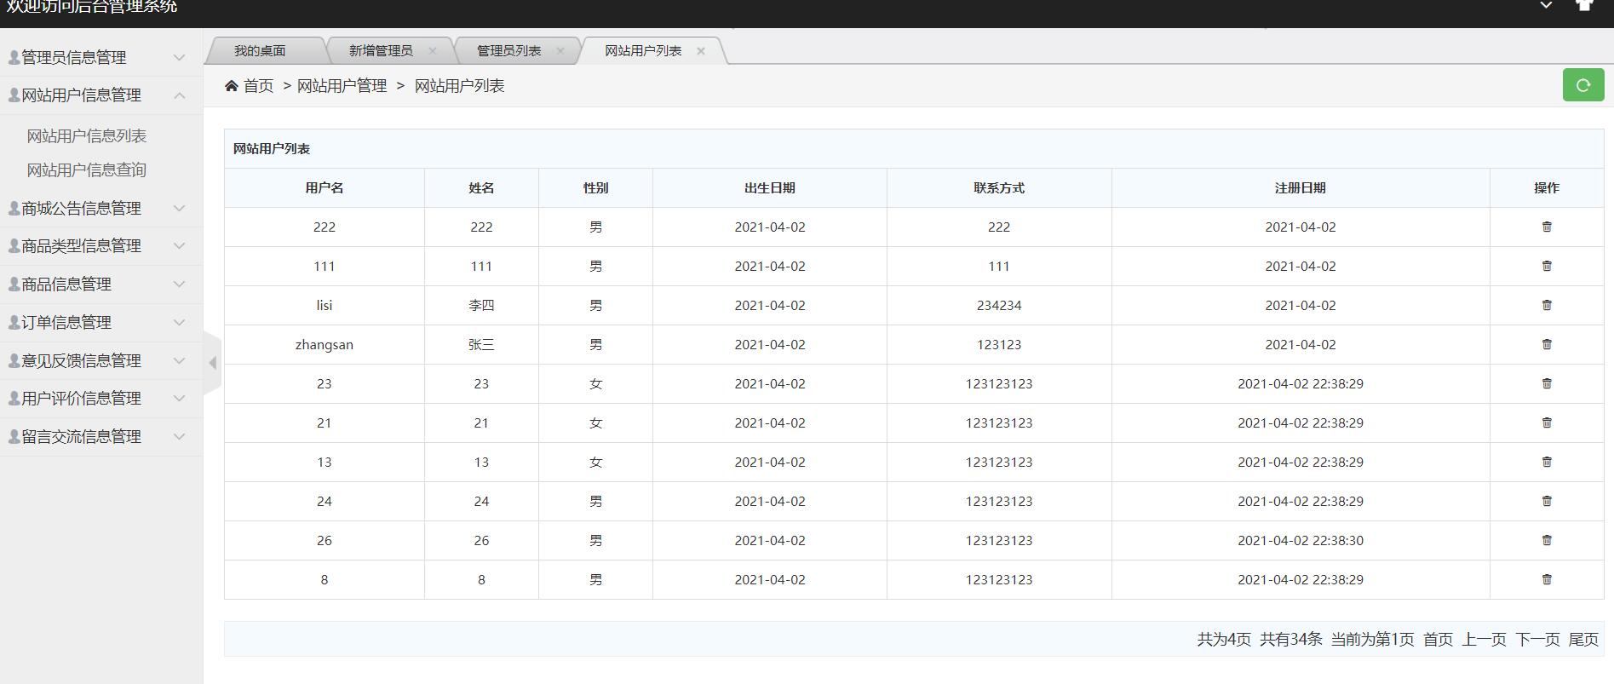Expand 意见反馈信息管理 chevron
Image resolution: width=1614 pixels, height=684 pixels.
point(179,360)
